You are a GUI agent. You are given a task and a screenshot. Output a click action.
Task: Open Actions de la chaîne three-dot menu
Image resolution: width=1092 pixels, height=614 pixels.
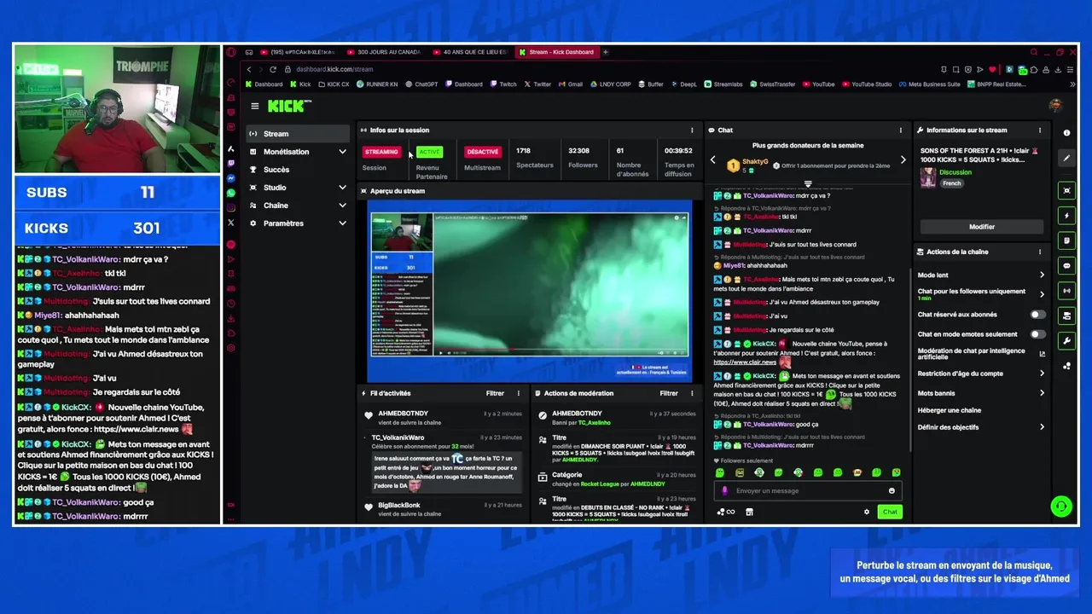1039,252
